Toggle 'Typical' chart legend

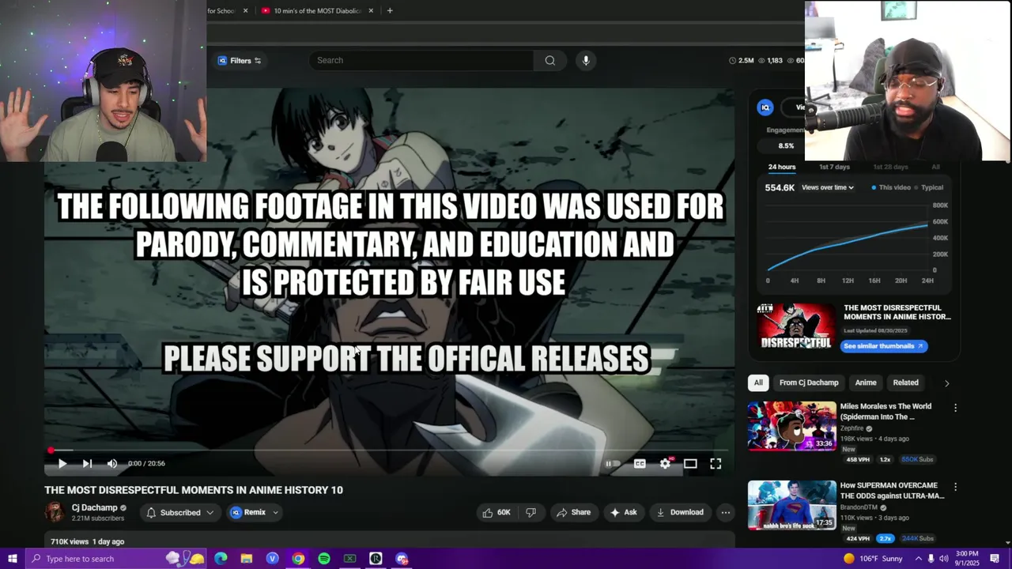pos(929,187)
